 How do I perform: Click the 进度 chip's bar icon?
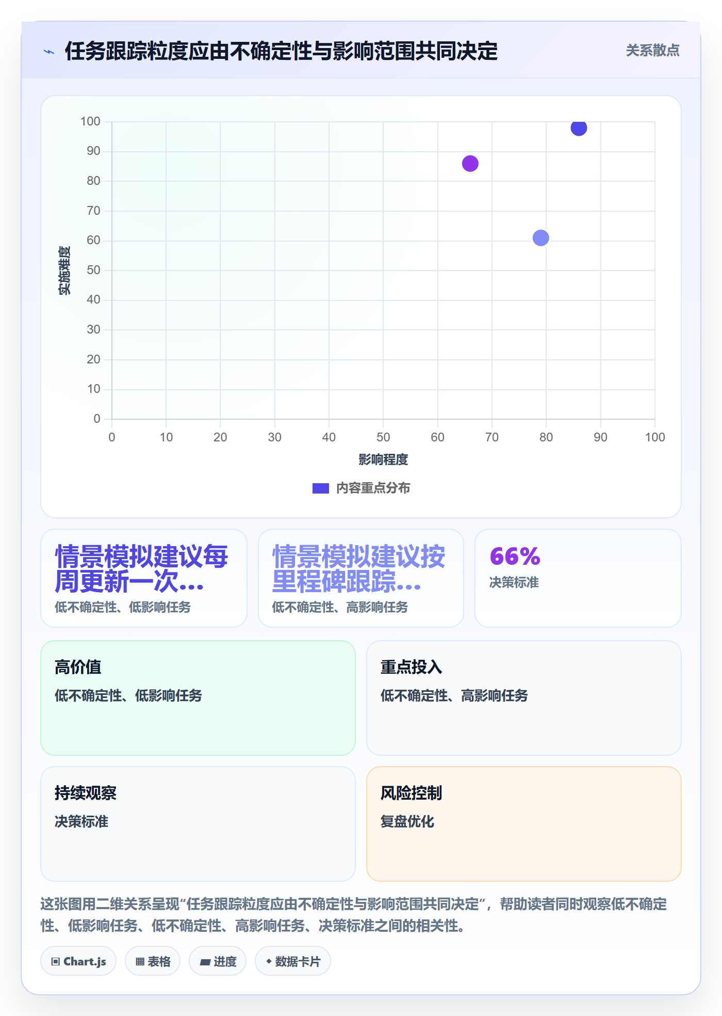[x=205, y=962]
